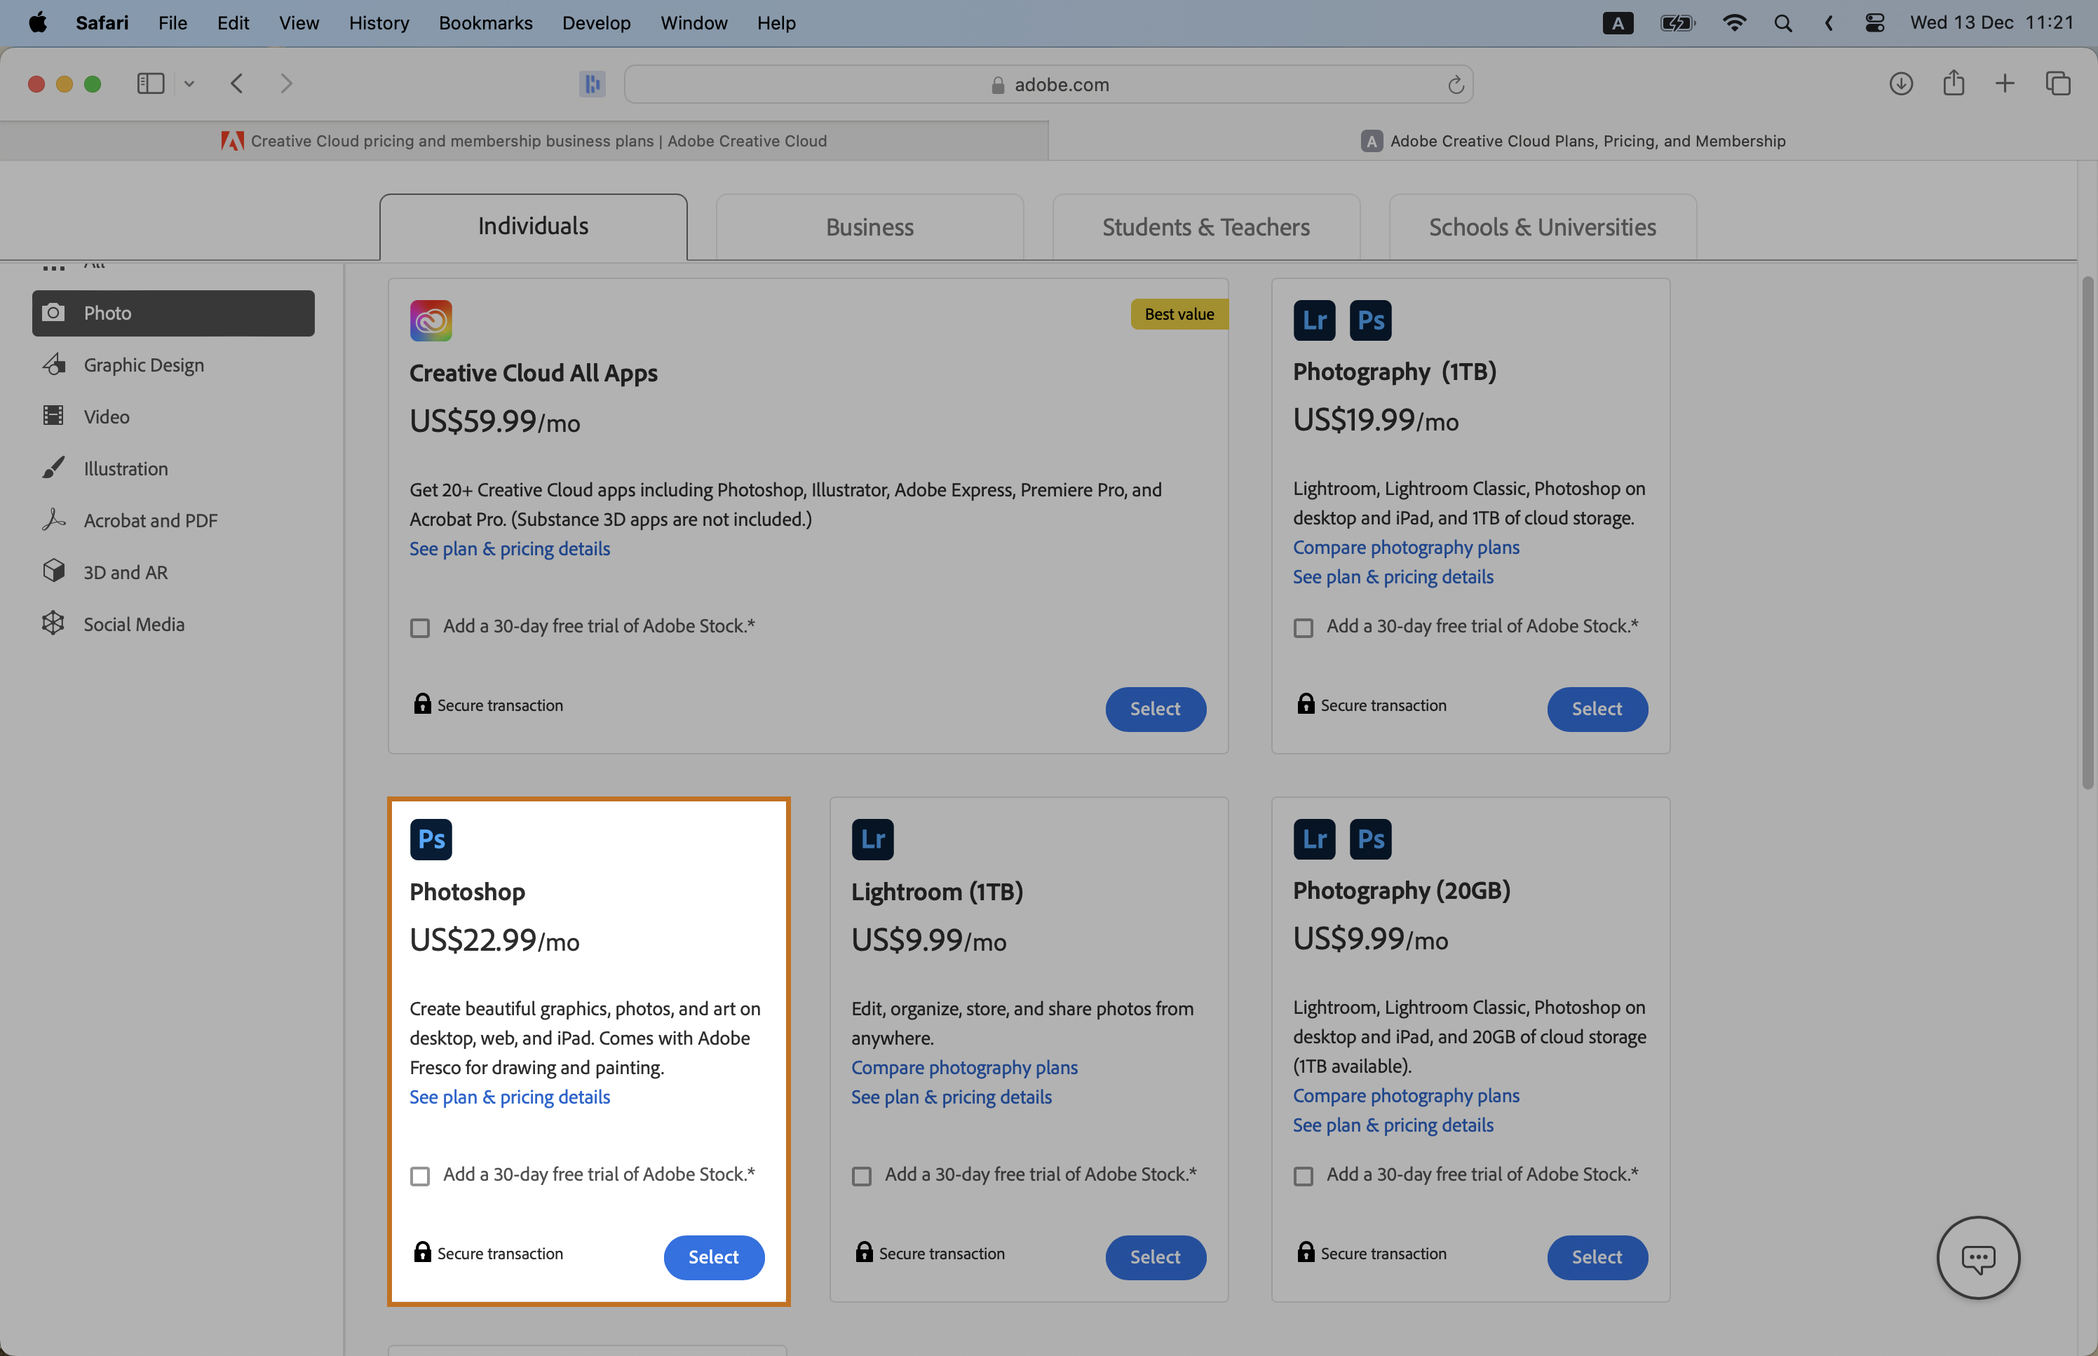Screen dimensions: 2098x1356
Task: Open the Bookmarks menu
Action: [x=485, y=23]
